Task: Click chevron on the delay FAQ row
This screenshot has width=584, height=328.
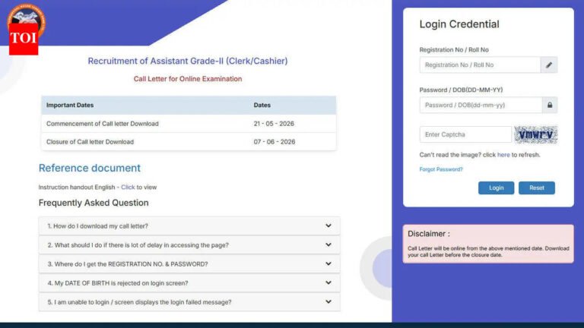Action: (328, 244)
